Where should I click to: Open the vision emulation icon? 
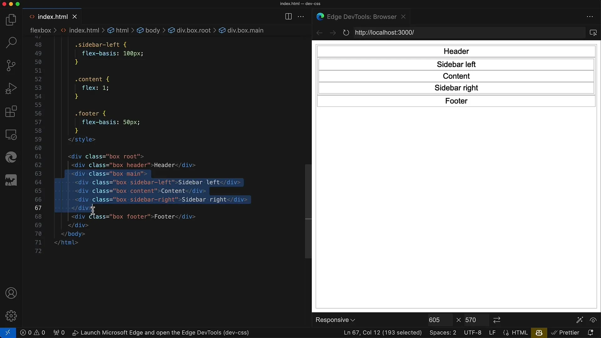click(x=593, y=320)
